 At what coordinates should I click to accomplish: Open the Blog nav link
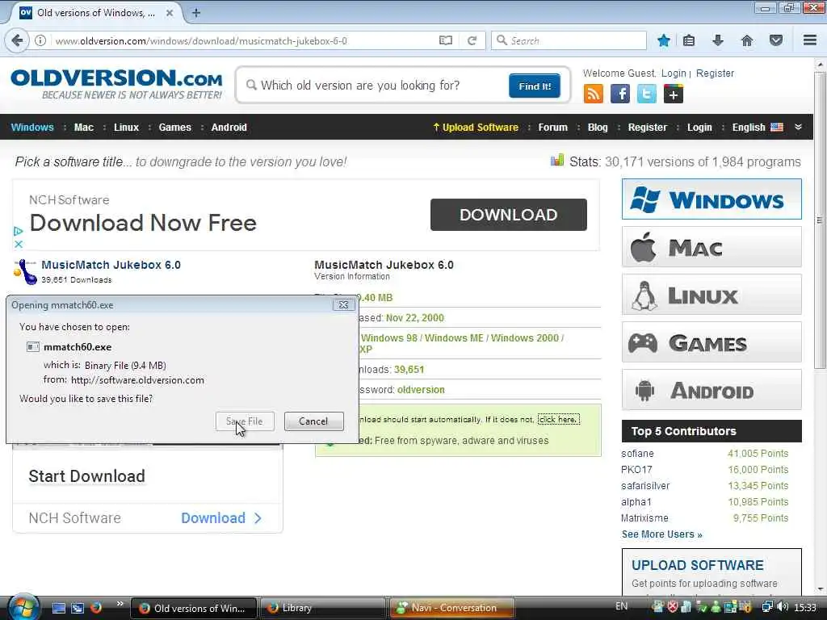[x=598, y=127]
